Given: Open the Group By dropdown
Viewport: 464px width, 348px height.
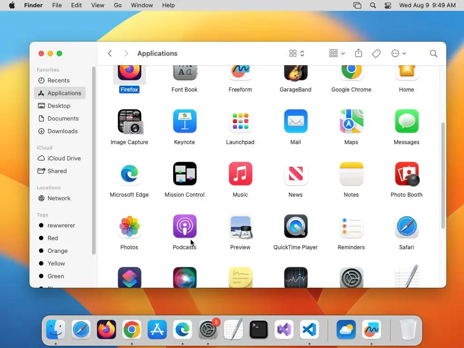Looking at the screenshot, I should tap(337, 53).
